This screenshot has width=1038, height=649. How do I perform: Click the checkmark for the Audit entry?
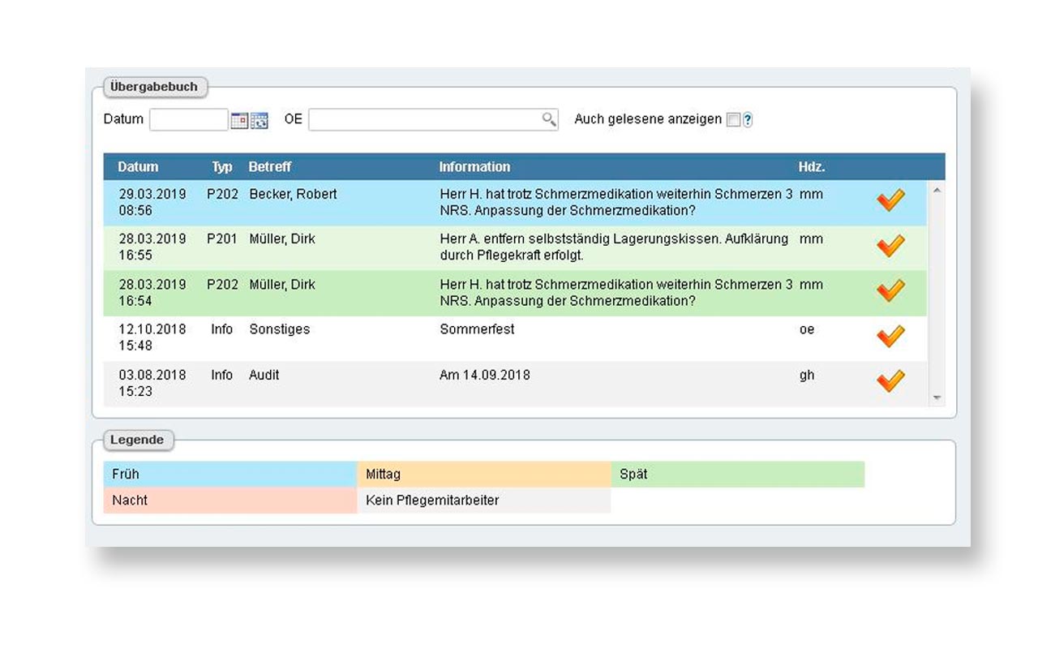click(x=890, y=381)
